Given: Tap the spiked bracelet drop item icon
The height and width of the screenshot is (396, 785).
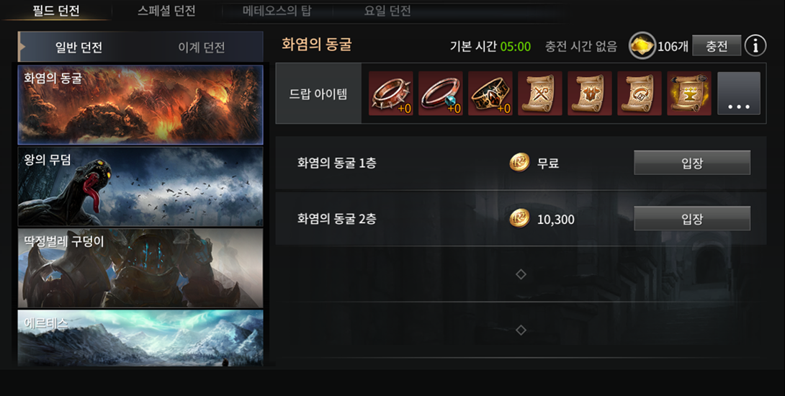Looking at the screenshot, I should [390, 93].
